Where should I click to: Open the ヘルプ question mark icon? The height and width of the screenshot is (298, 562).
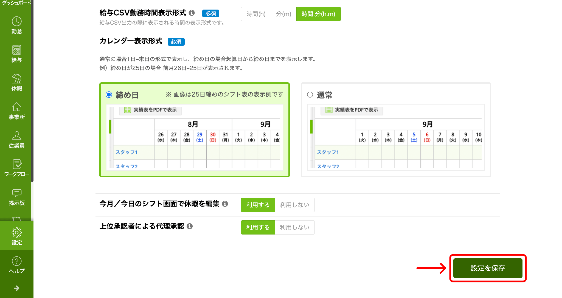pos(16,261)
